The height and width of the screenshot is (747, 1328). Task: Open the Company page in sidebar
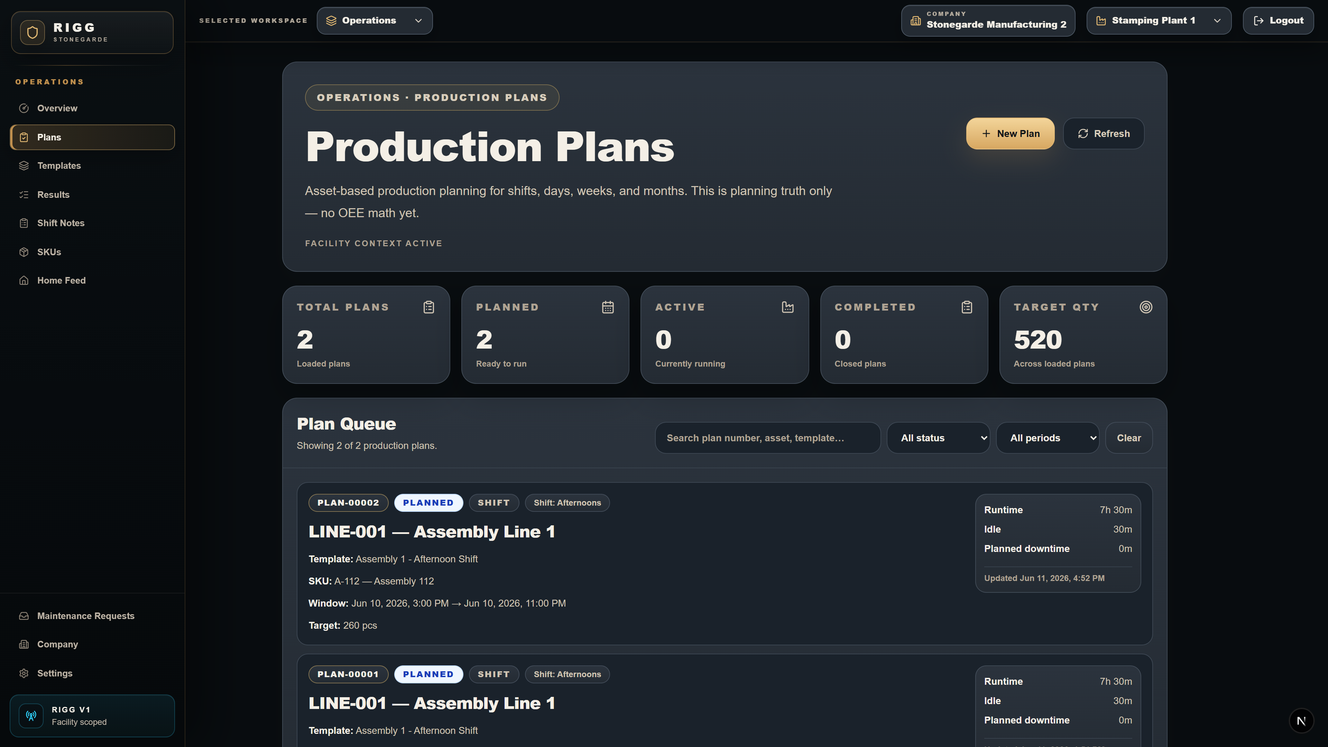click(92, 644)
